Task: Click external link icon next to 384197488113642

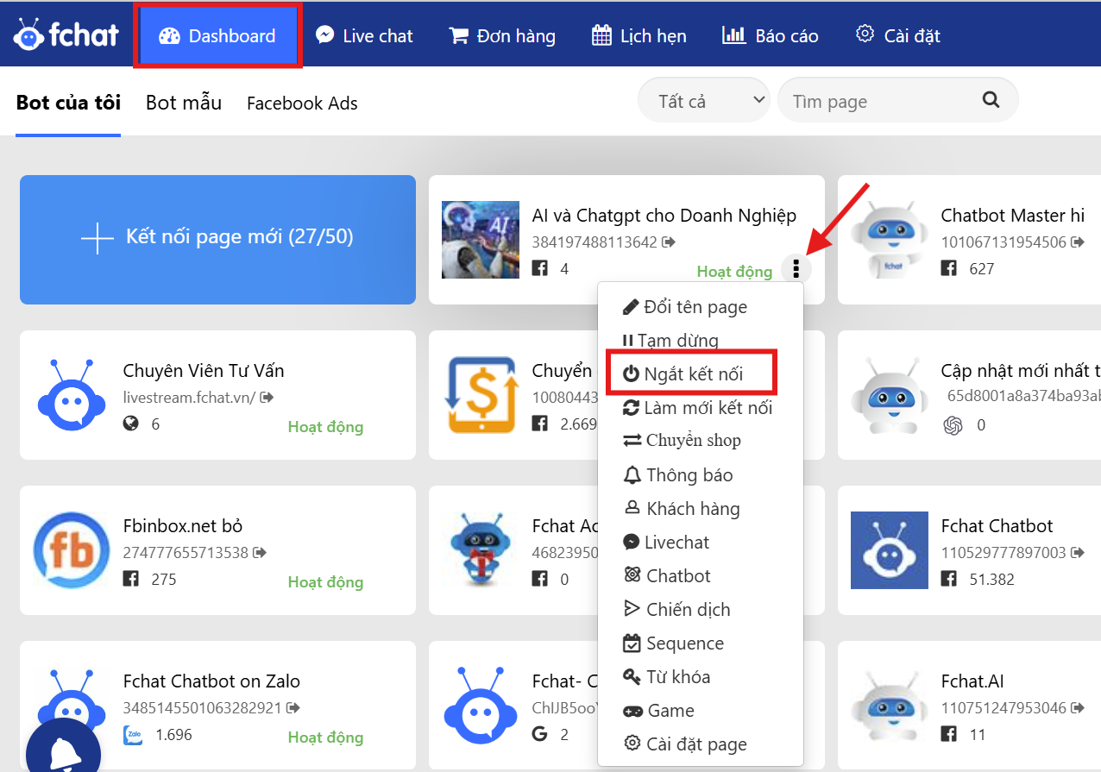Action: pyautogui.click(x=668, y=242)
